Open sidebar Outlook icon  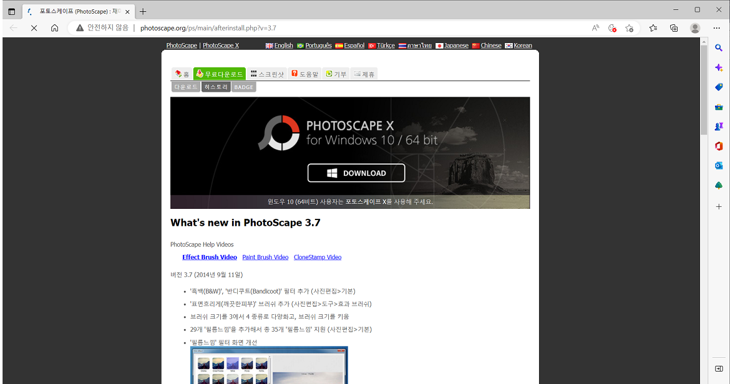coord(719,165)
